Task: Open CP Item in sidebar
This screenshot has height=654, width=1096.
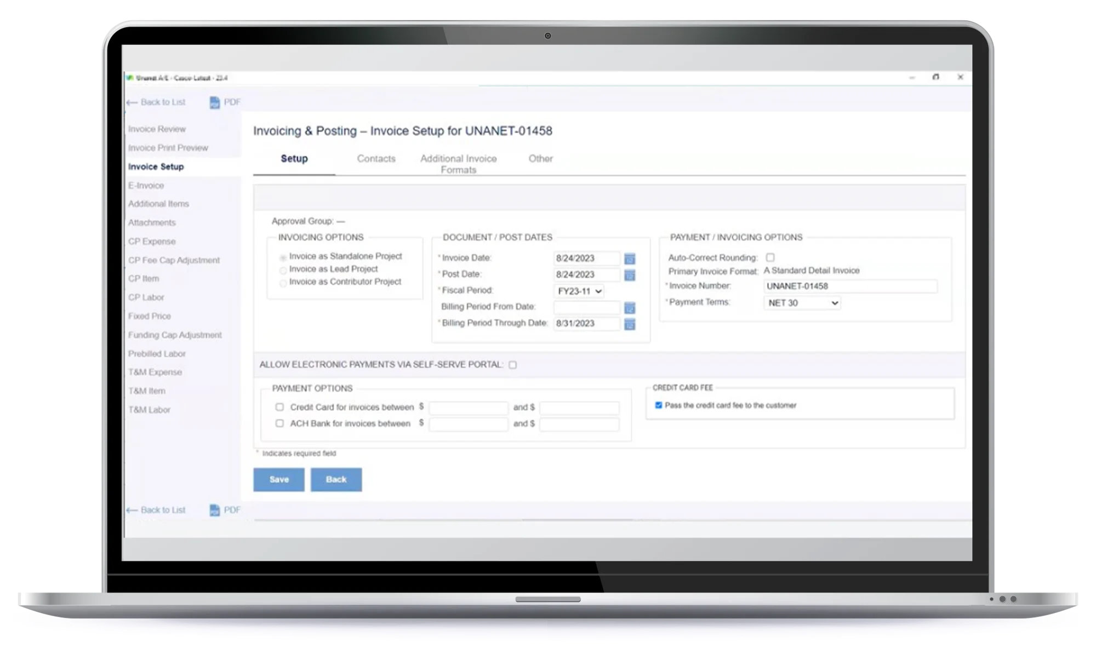Action: tap(144, 279)
